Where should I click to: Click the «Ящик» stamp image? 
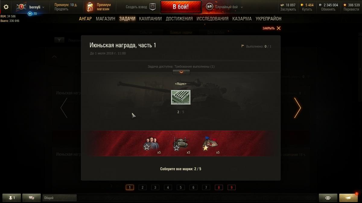coord(181,97)
